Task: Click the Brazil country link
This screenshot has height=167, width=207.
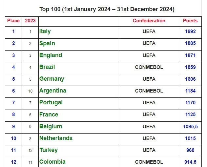Action: 47,67
